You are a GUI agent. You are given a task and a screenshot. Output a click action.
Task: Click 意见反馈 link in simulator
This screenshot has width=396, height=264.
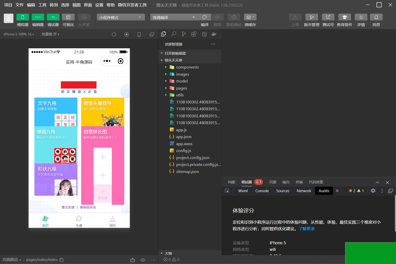click(68, 207)
